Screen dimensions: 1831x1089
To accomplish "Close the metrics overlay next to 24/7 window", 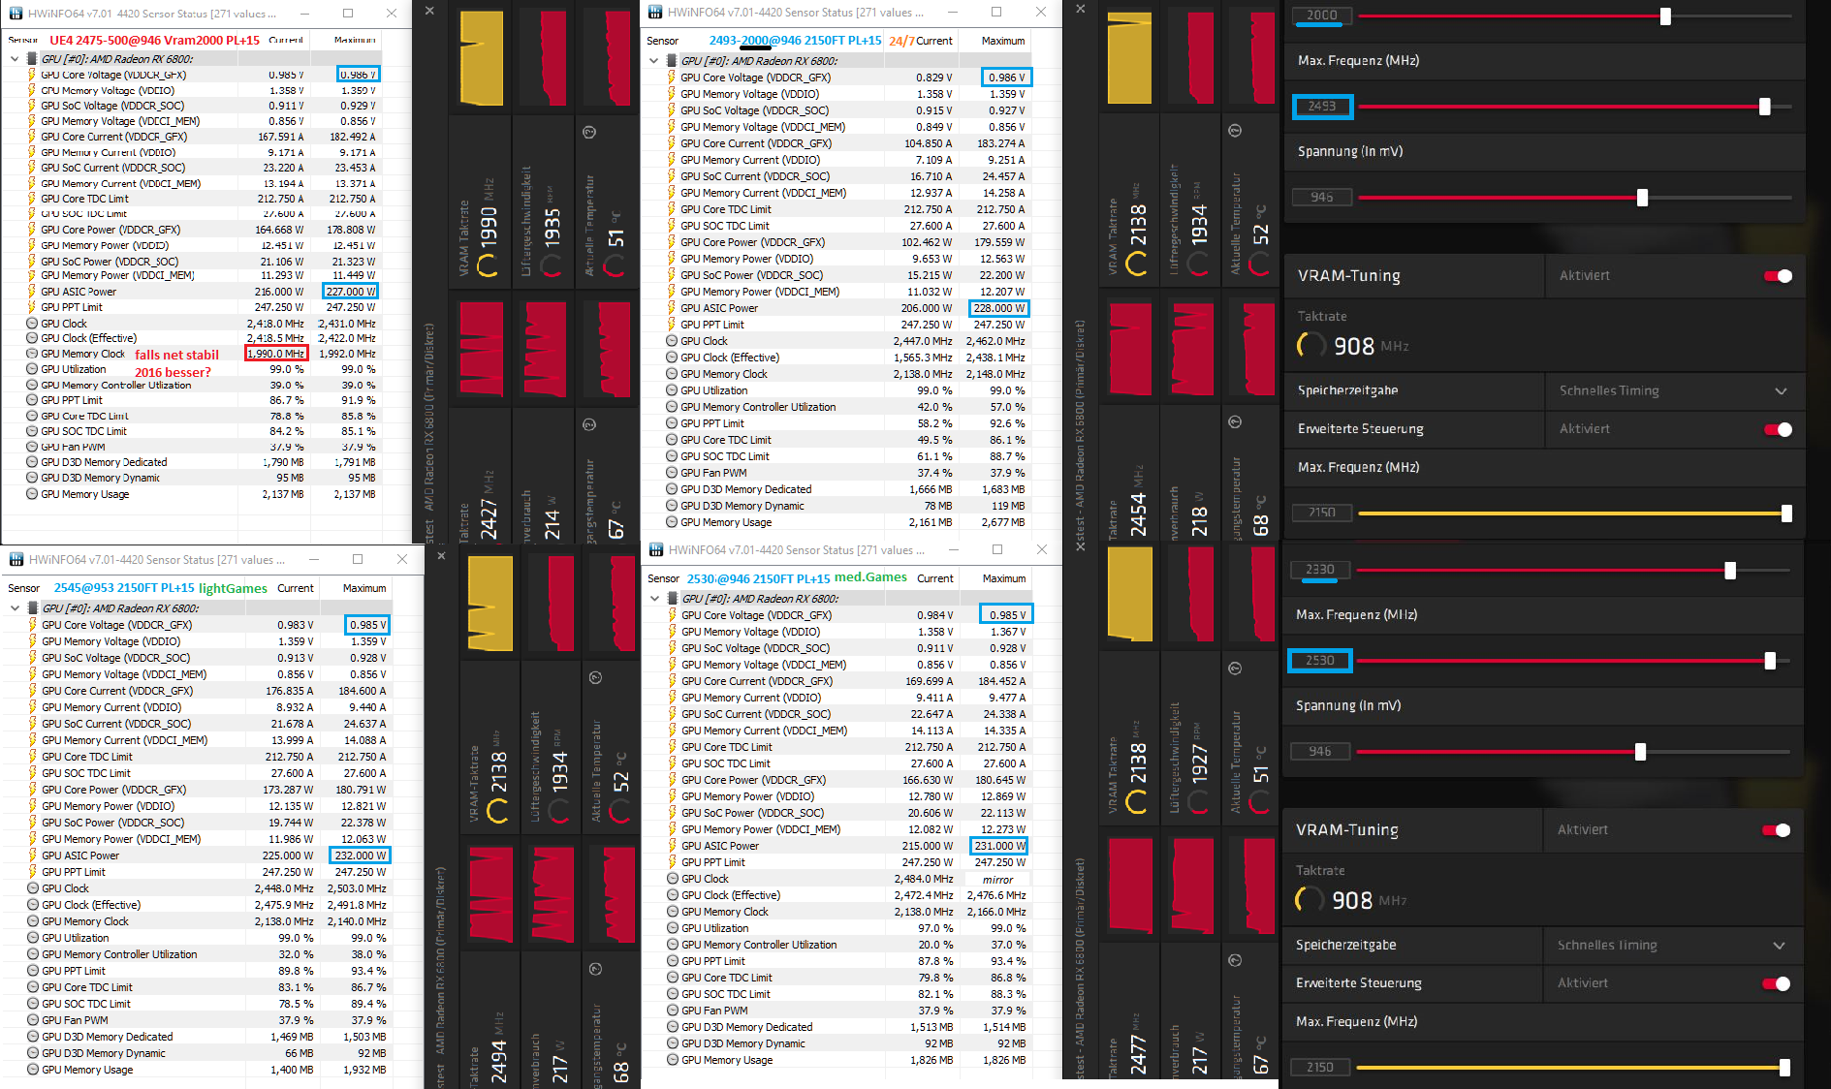I will [1081, 9].
